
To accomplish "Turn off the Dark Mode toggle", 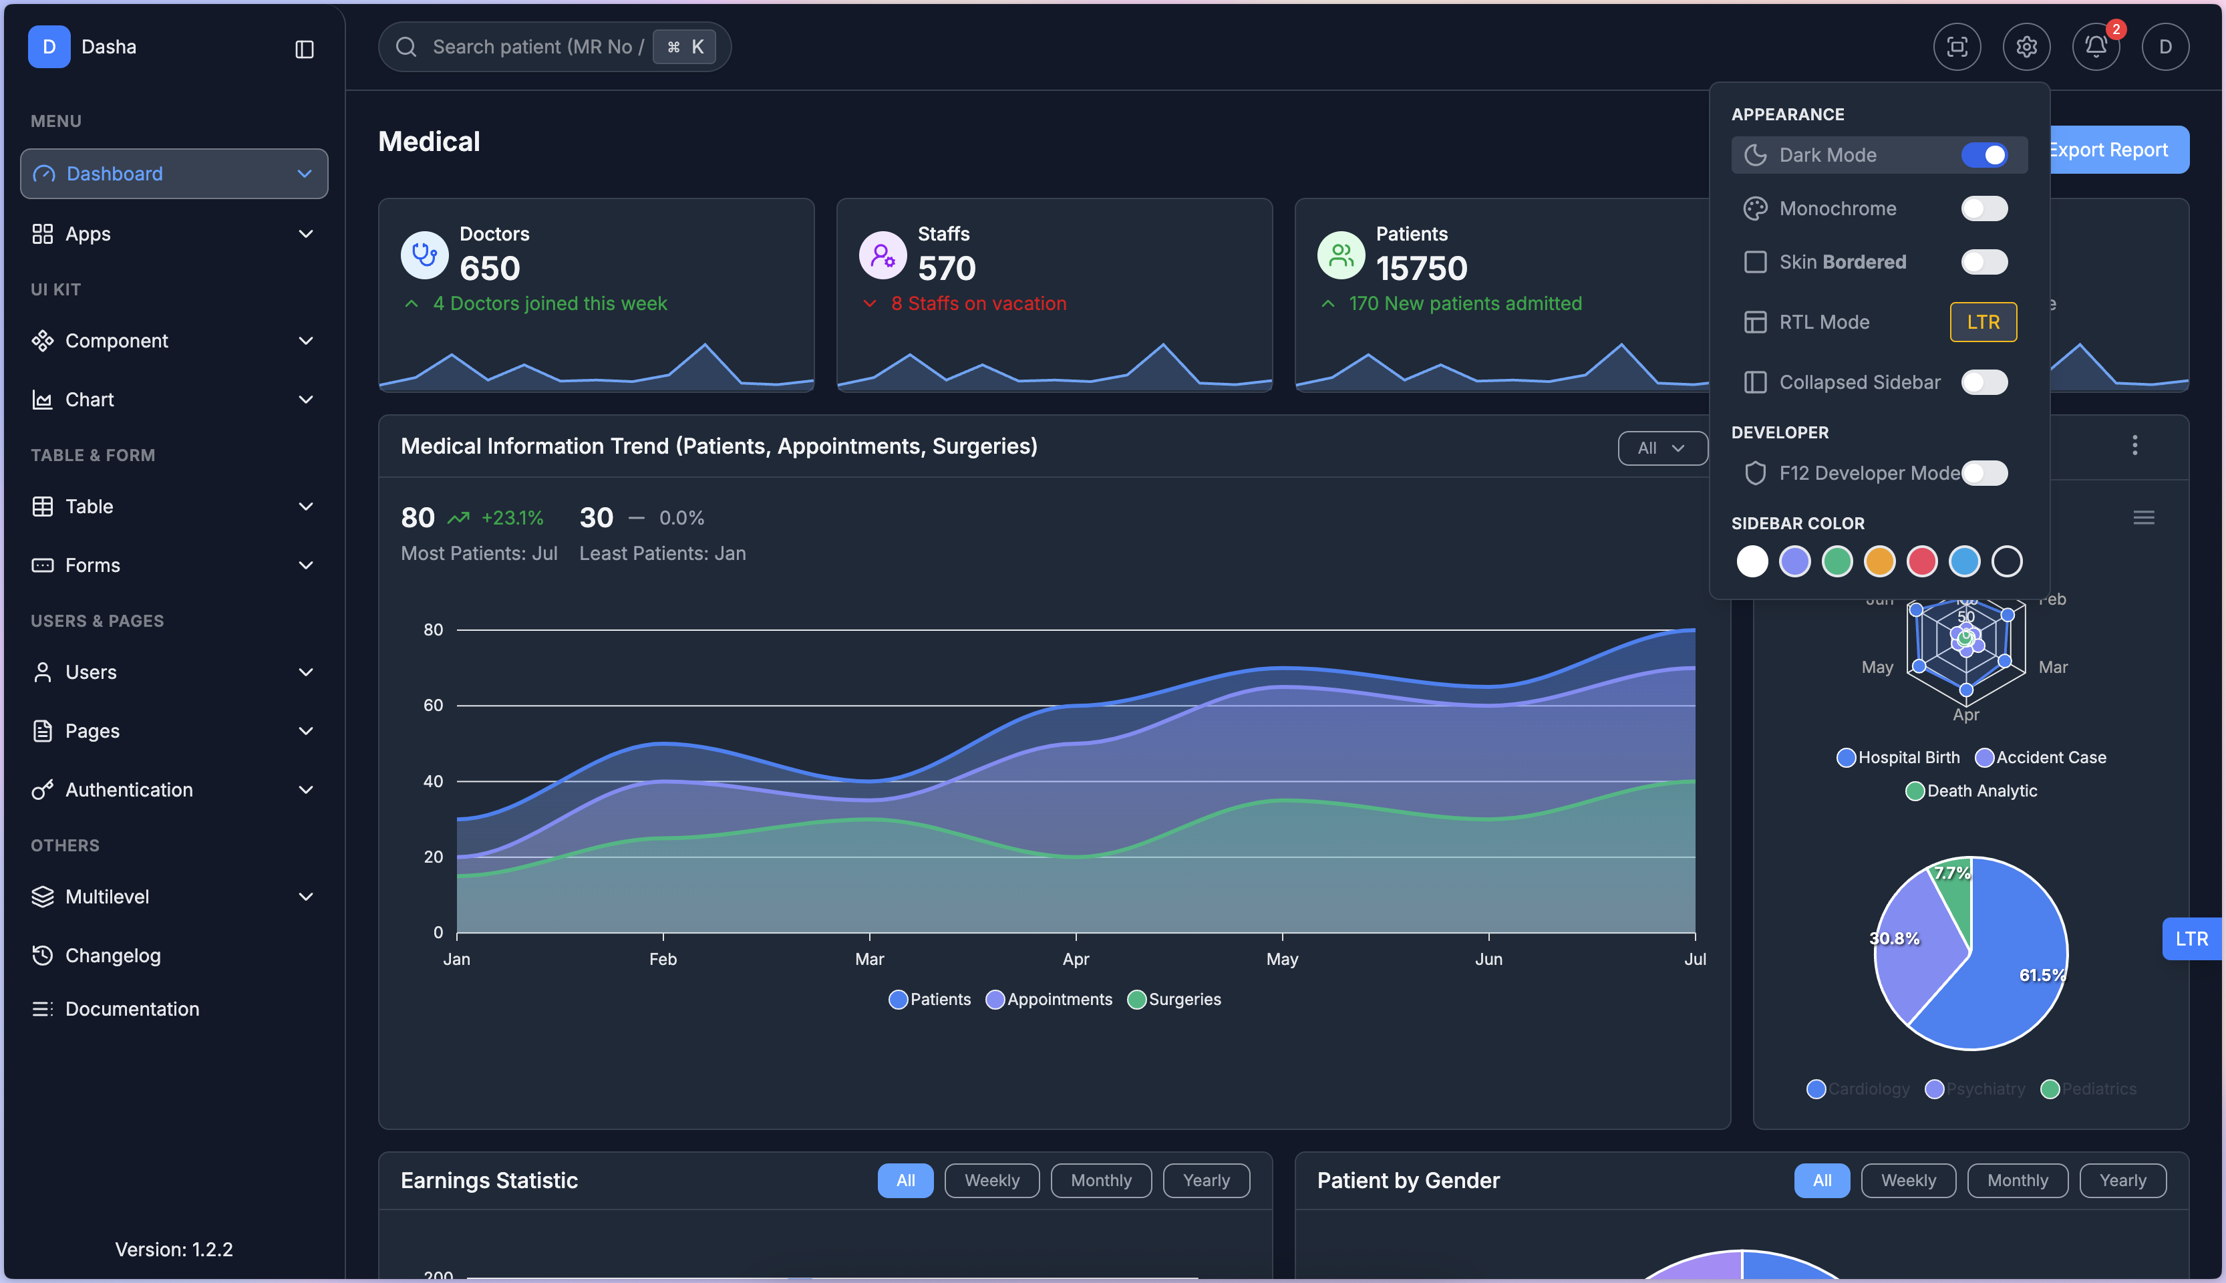I will [1983, 155].
